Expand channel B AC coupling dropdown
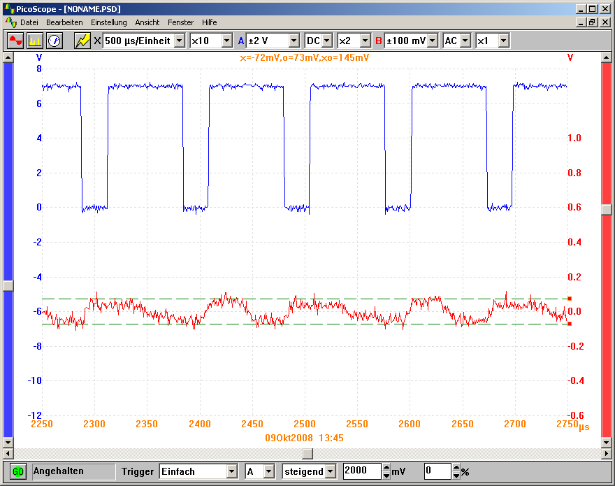 point(465,41)
